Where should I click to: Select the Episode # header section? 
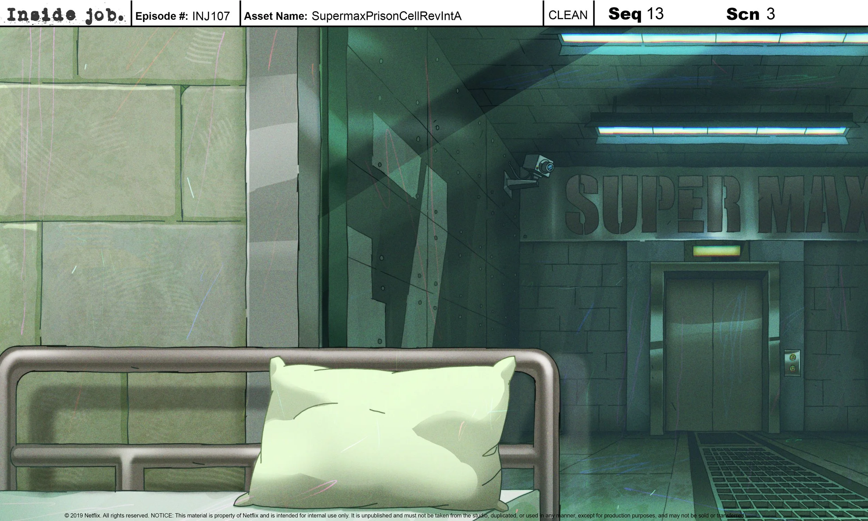[x=162, y=16]
